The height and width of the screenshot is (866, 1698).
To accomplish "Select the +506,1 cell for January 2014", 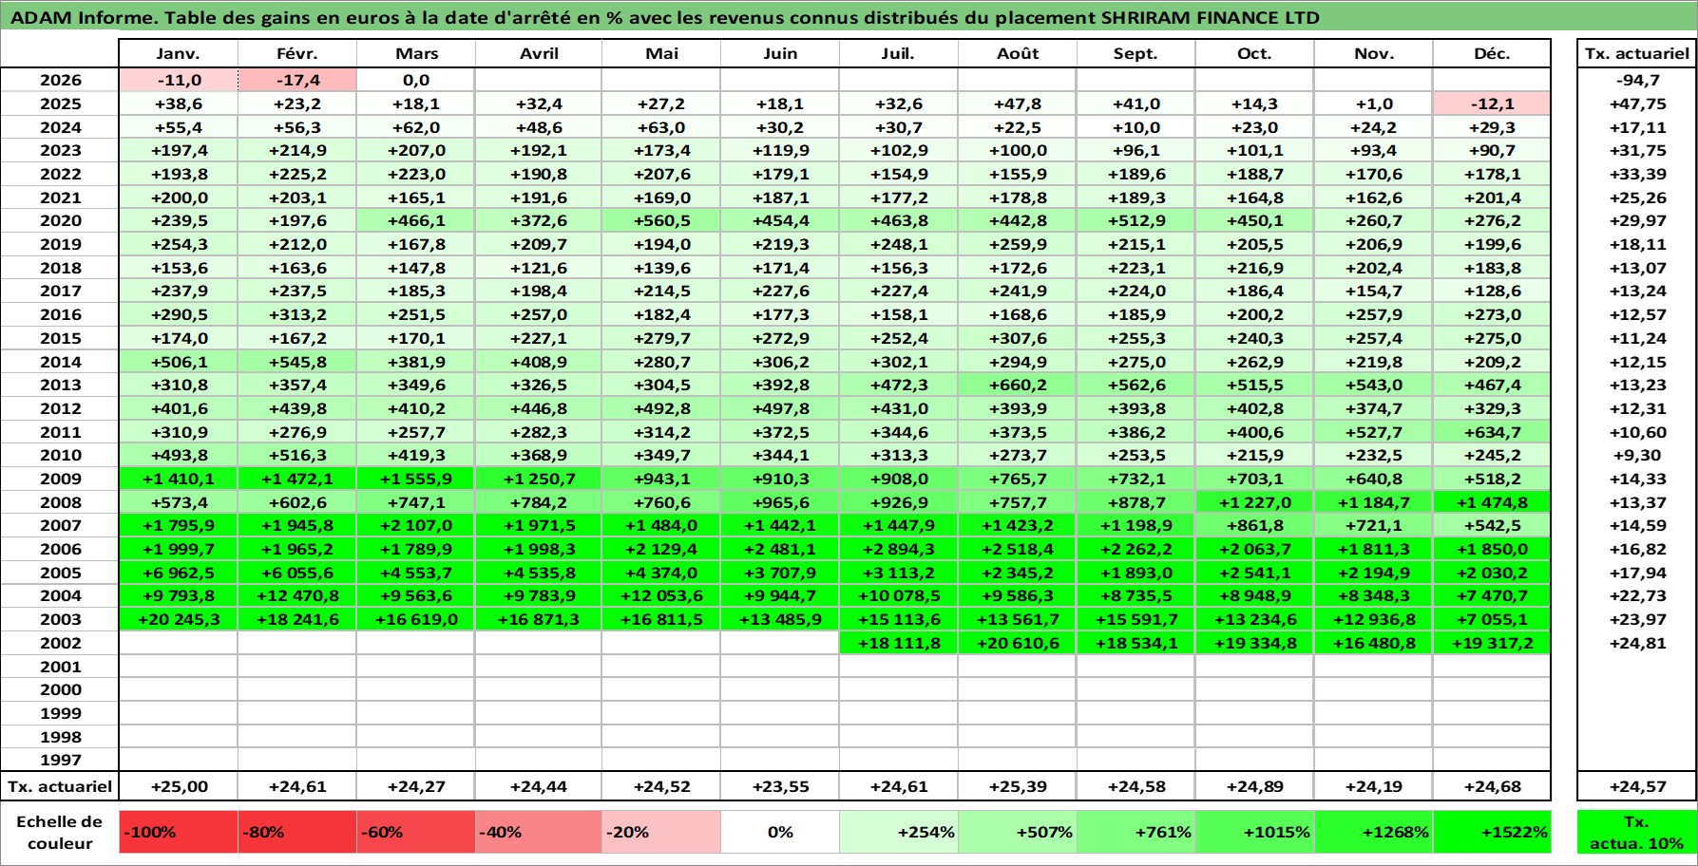I will (179, 362).
